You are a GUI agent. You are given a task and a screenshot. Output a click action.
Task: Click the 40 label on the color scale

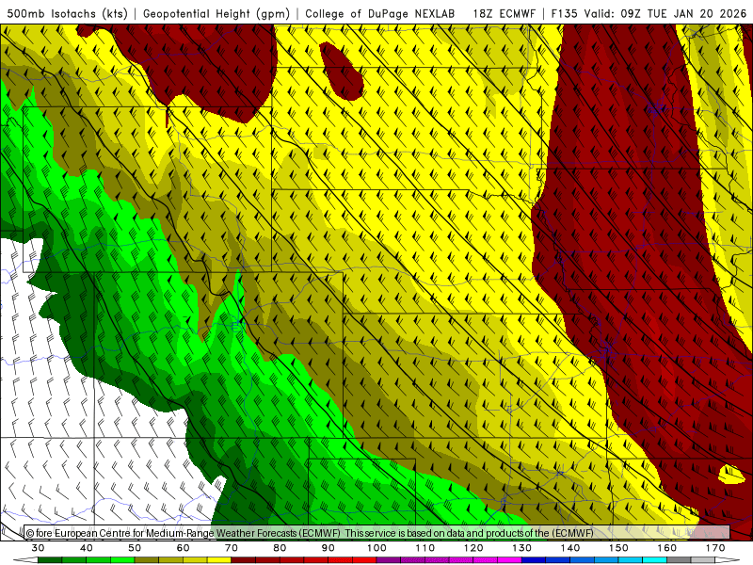click(x=87, y=548)
